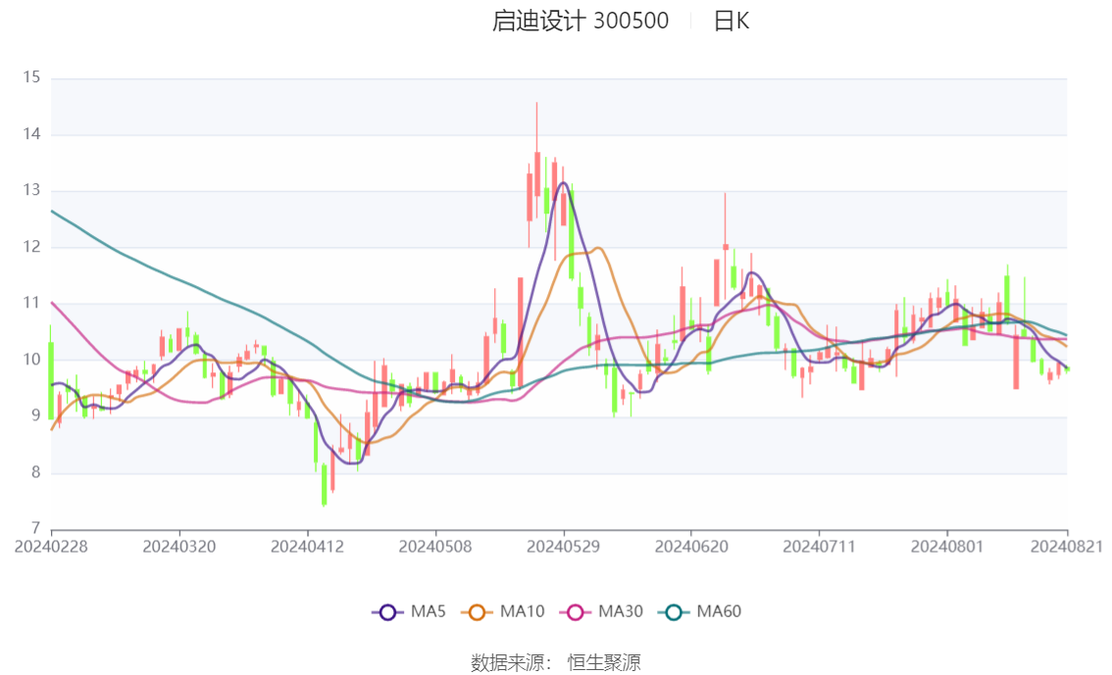
Task: Click x-axis date label 20240529
Action: pos(563,547)
